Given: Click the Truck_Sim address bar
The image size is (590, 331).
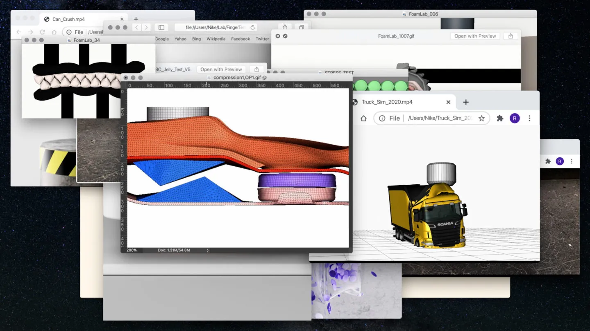Looking at the screenshot, I should (x=432, y=118).
